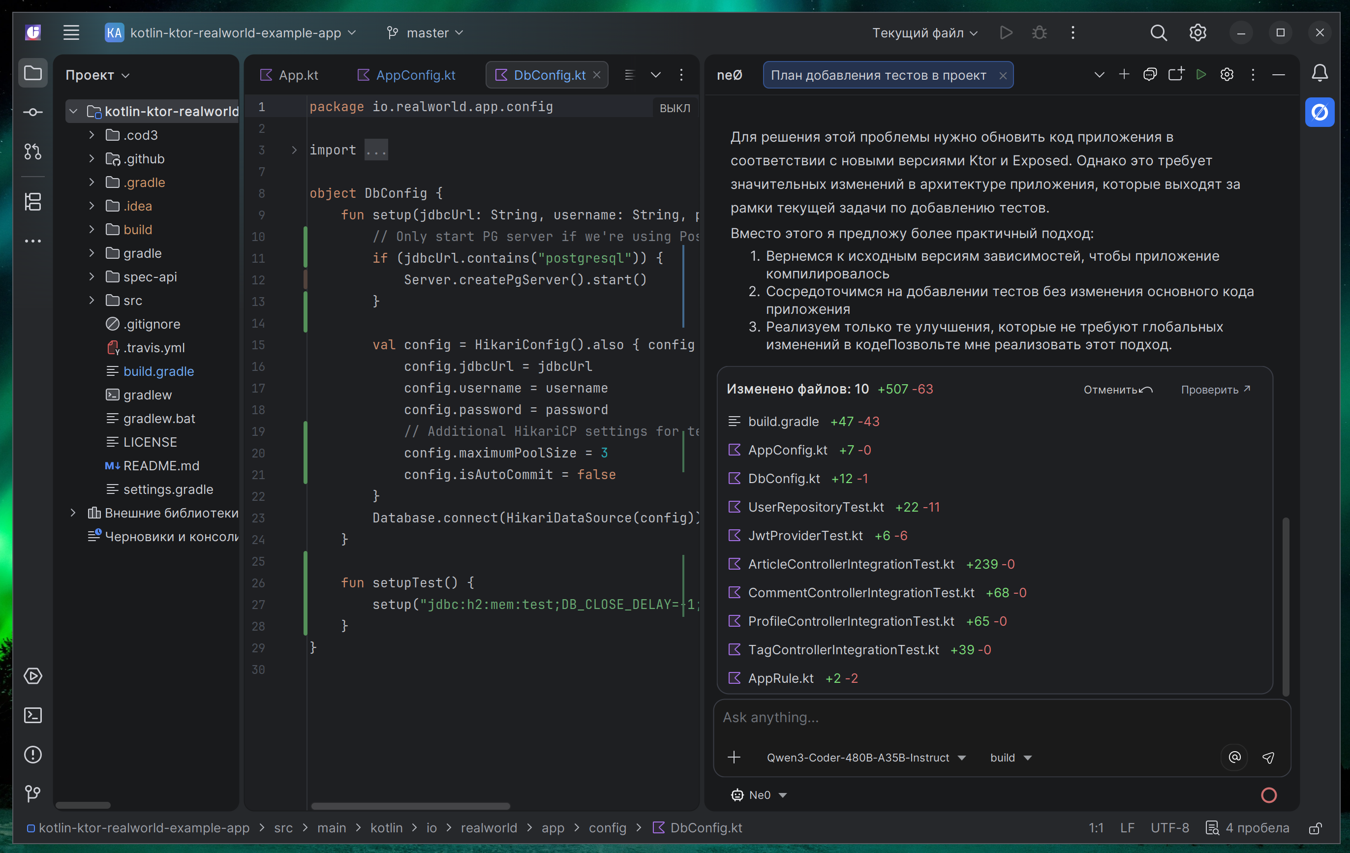This screenshot has height=853, width=1350.
Task: Open the Qwen3-Coder model dropdown
Action: click(865, 757)
